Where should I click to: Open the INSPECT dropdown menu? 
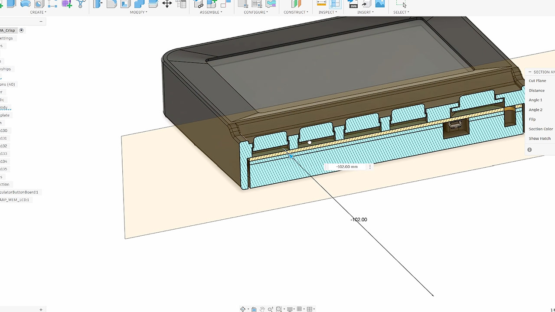(x=328, y=12)
